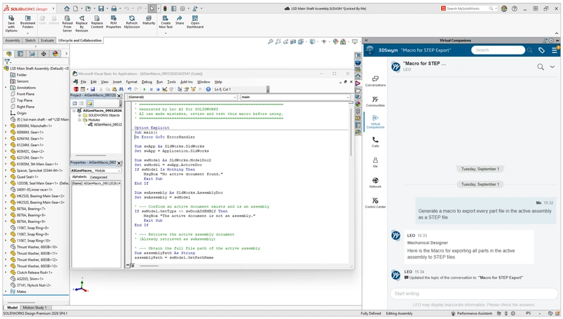Click the SOLIDWORKS Home icon
The width and height of the screenshot is (563, 319).
click(67, 8)
